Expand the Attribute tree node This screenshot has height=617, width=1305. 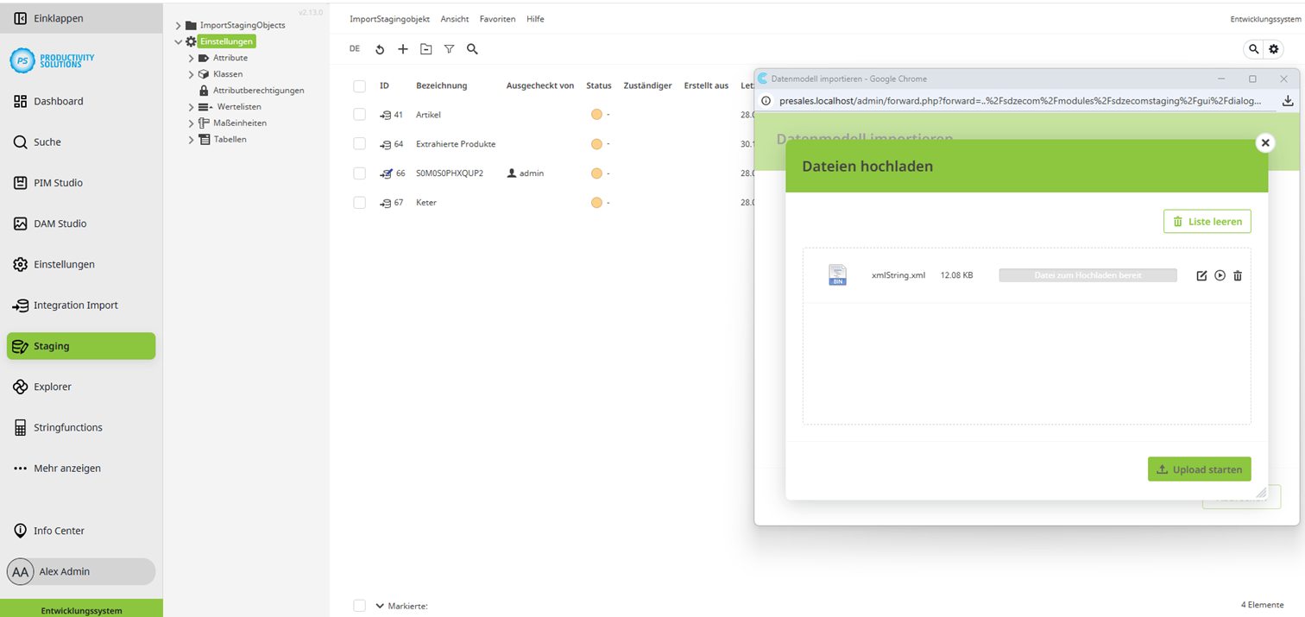coord(192,58)
